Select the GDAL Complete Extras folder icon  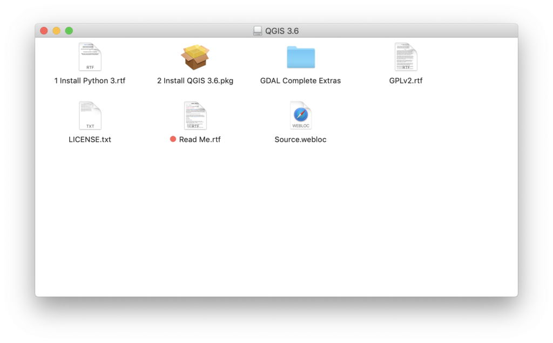pyautogui.click(x=300, y=57)
